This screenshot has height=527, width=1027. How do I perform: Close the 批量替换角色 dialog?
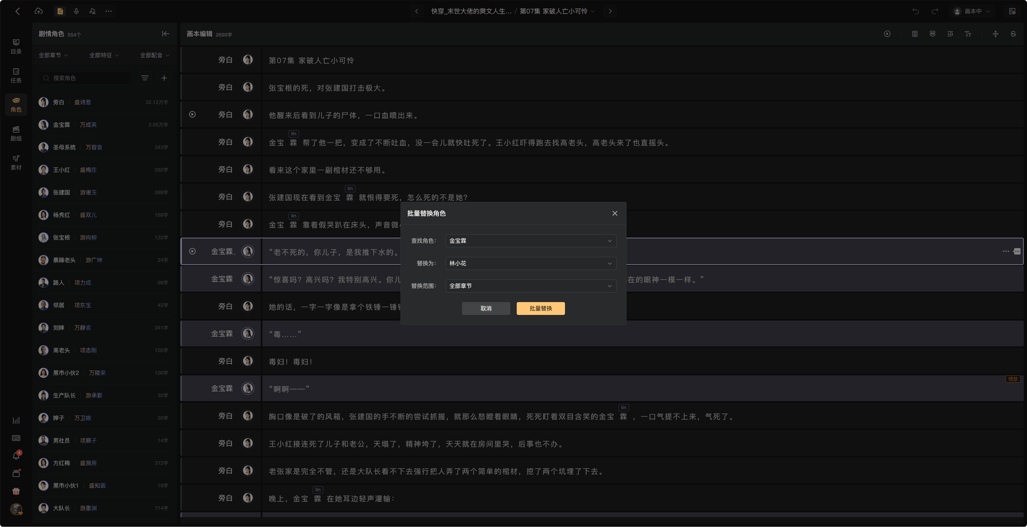pyautogui.click(x=615, y=213)
